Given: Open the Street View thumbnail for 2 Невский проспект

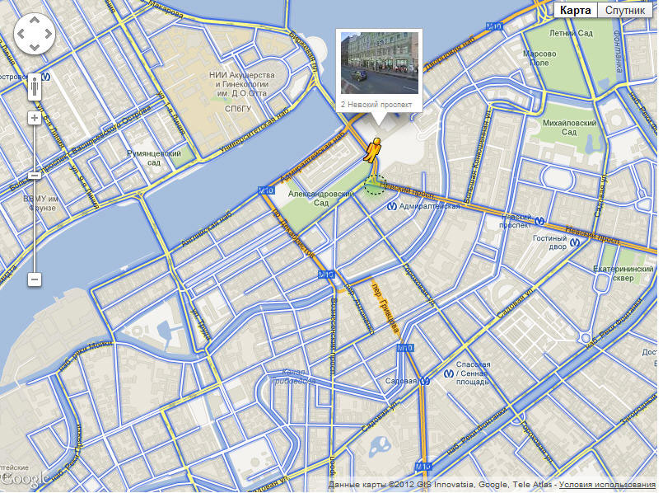Looking at the screenshot, I should (380, 63).
